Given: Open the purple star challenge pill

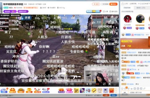Looking at the screenshot, I should point(10,11).
